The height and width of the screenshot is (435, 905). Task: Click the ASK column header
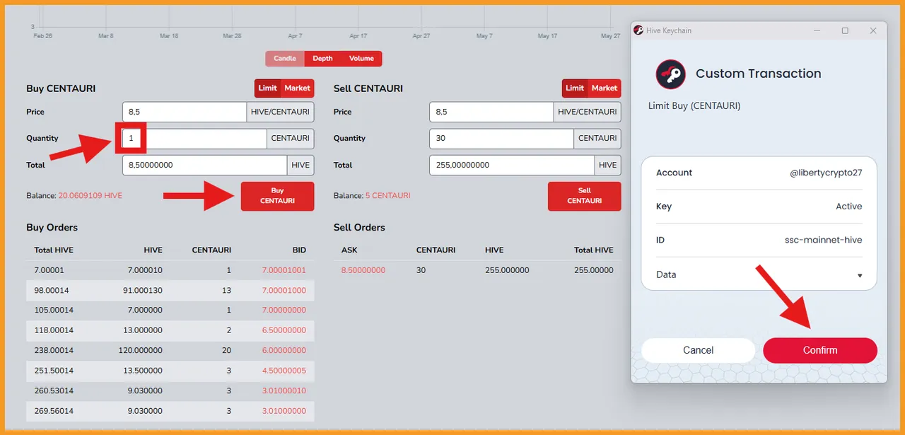pos(349,250)
